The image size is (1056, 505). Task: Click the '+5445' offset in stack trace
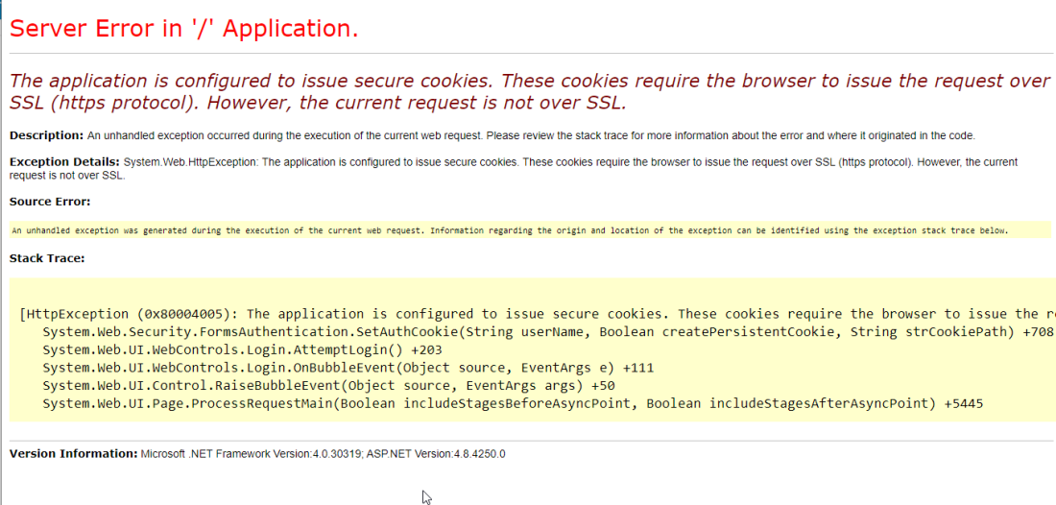coord(964,403)
